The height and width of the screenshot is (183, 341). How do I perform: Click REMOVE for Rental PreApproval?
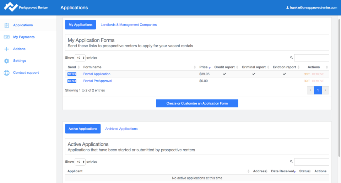pos(318,81)
